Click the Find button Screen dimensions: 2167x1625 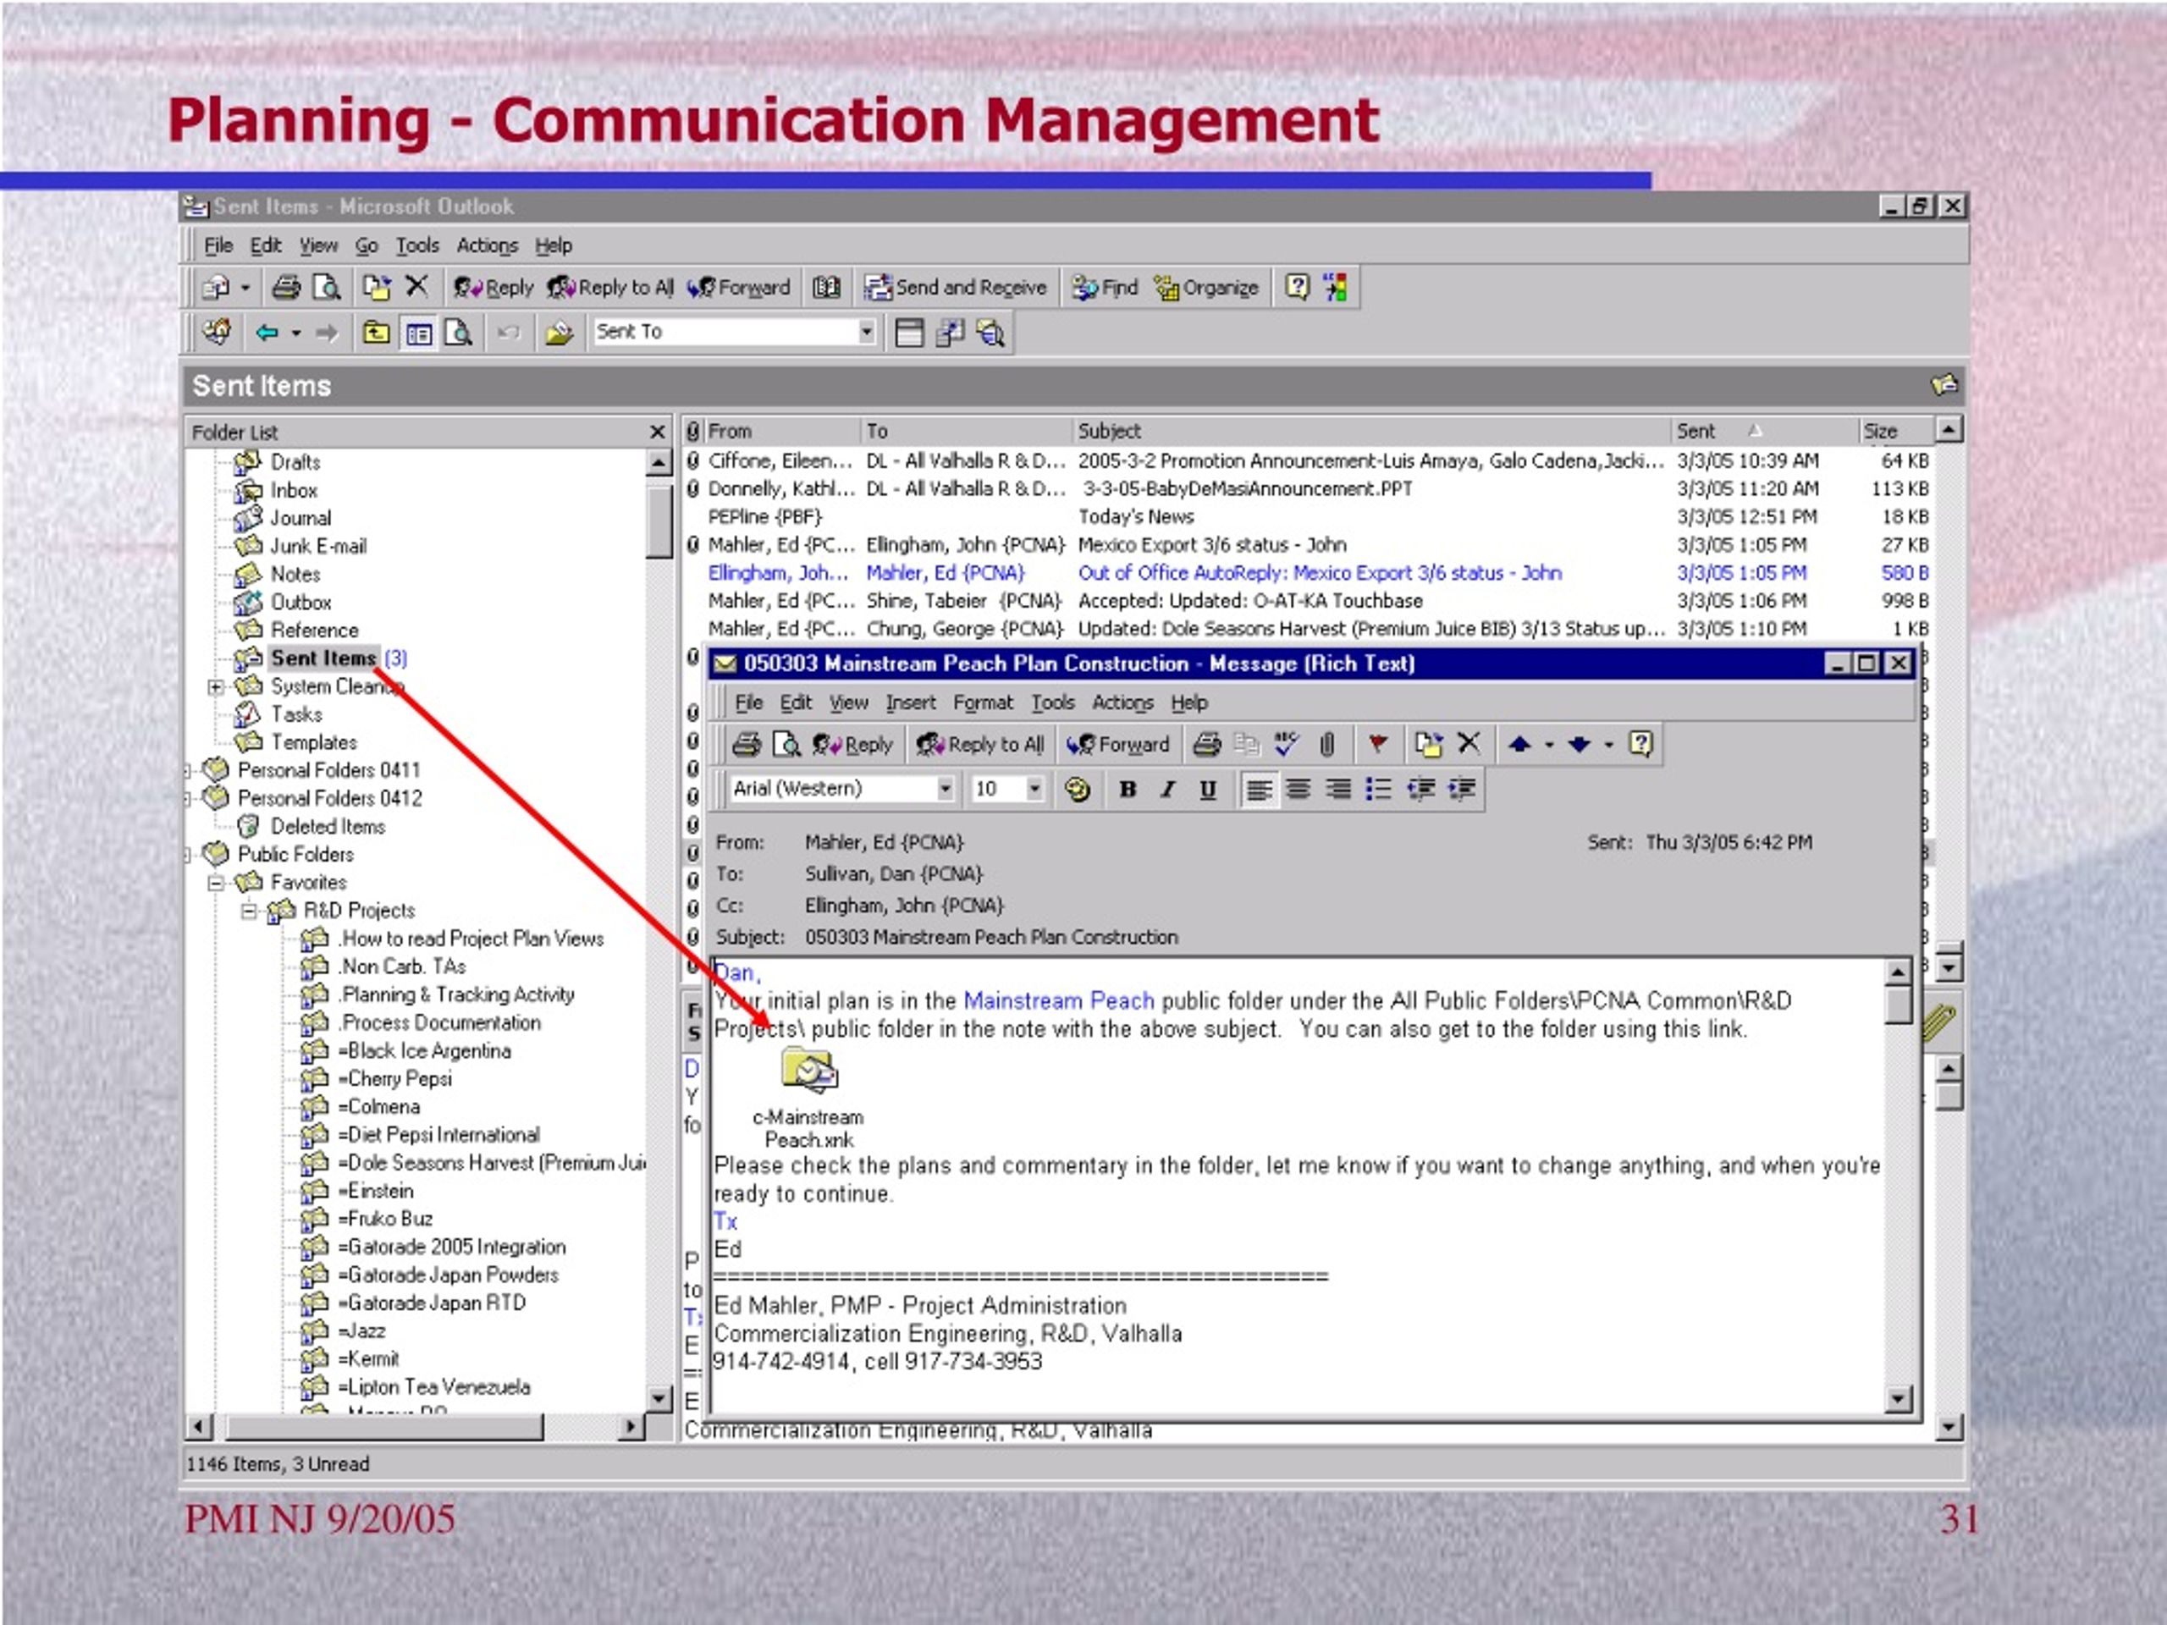1104,287
